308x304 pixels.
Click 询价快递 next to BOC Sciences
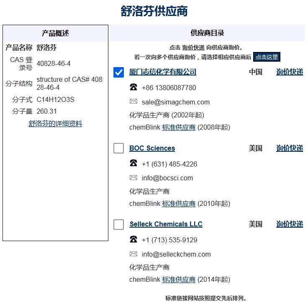tap(289, 148)
